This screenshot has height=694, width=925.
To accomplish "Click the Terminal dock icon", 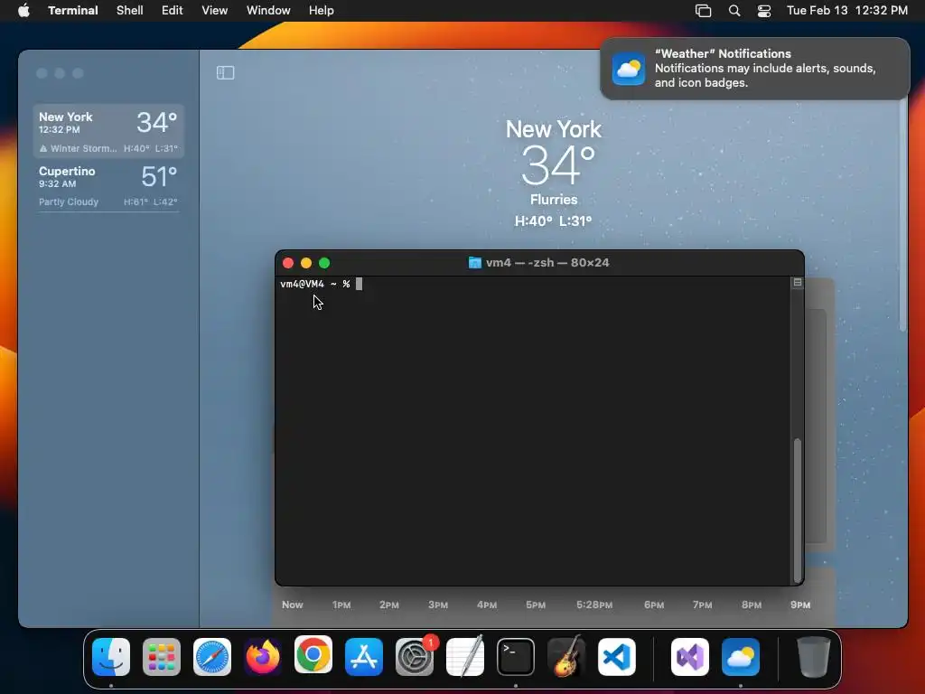I will click(x=516, y=656).
